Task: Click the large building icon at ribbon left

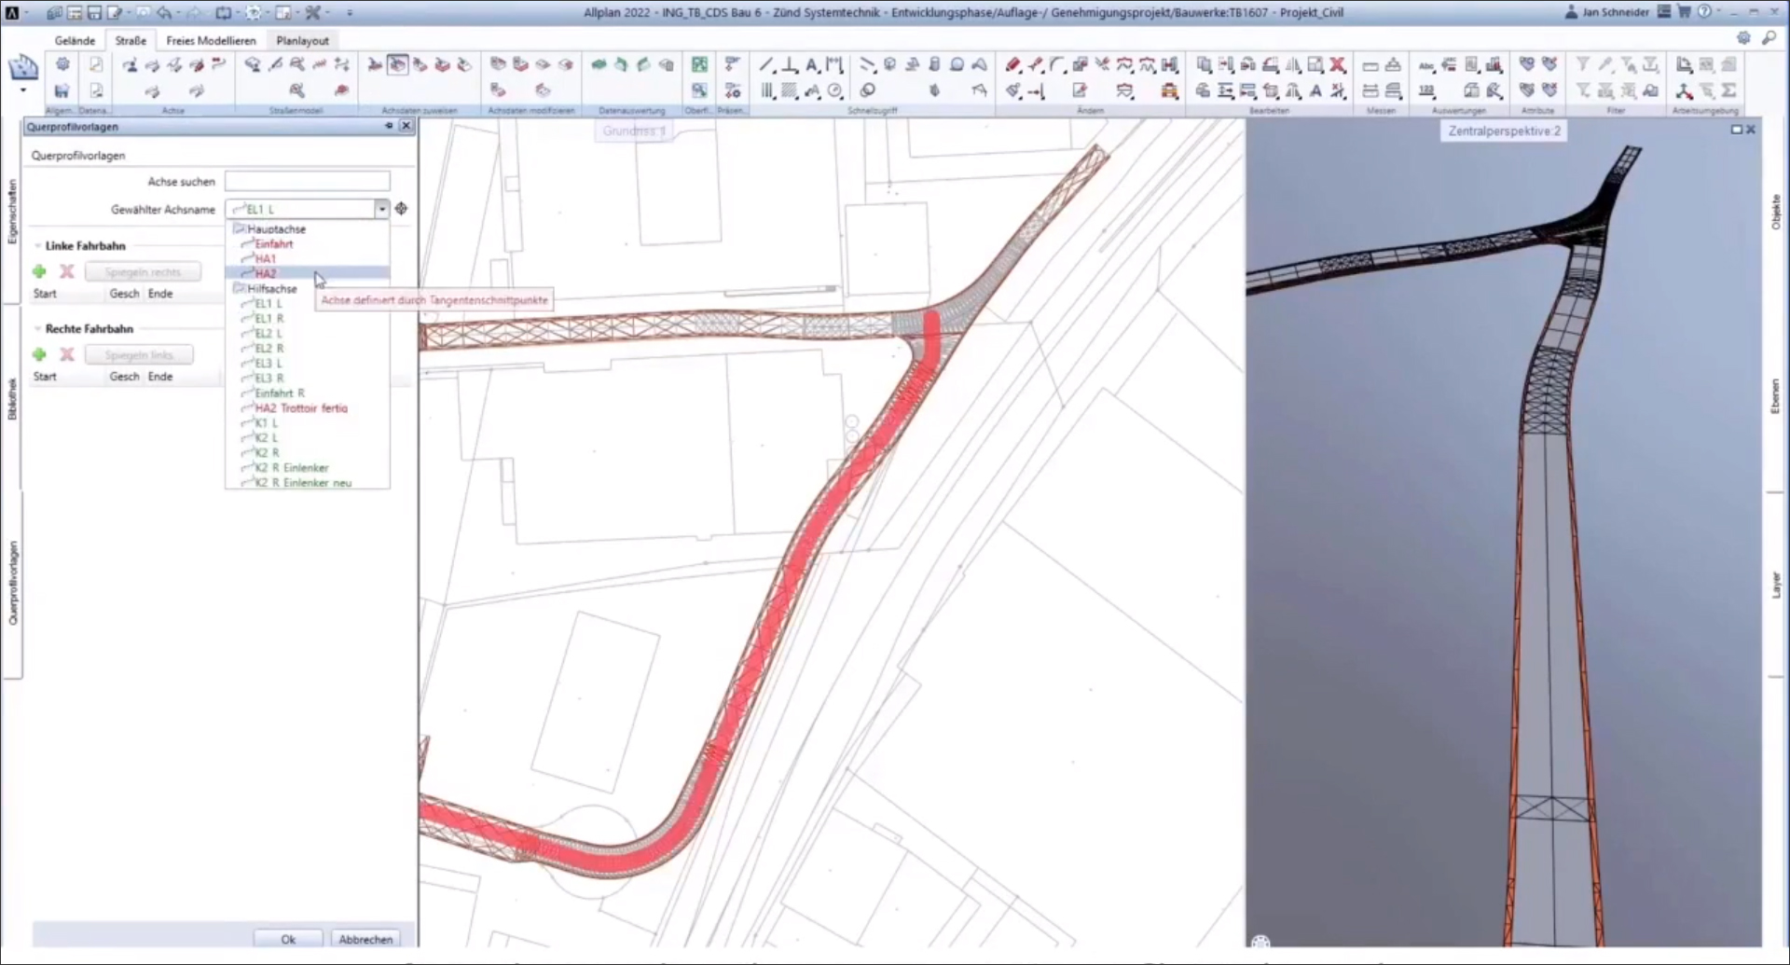Action: (x=23, y=68)
